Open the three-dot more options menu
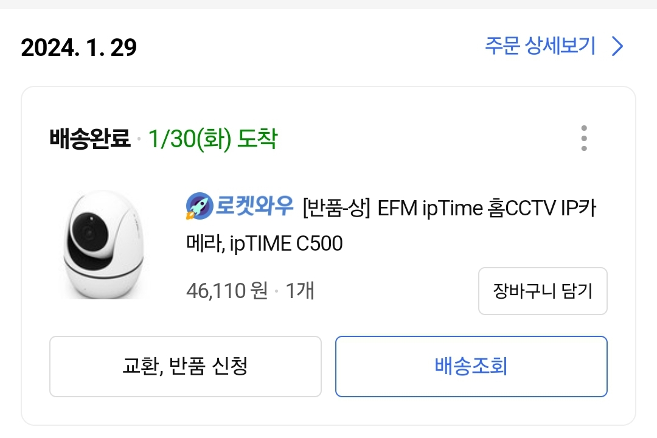This screenshot has width=657, height=438. click(584, 138)
